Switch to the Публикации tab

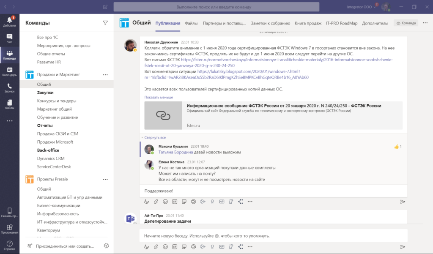[x=167, y=23]
